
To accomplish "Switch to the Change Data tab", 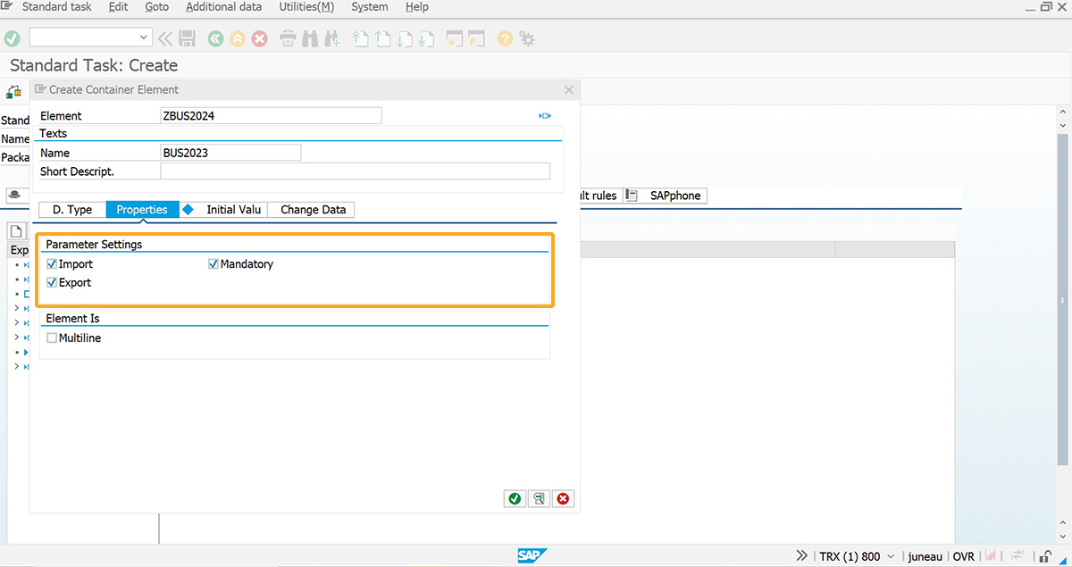I will tap(313, 210).
